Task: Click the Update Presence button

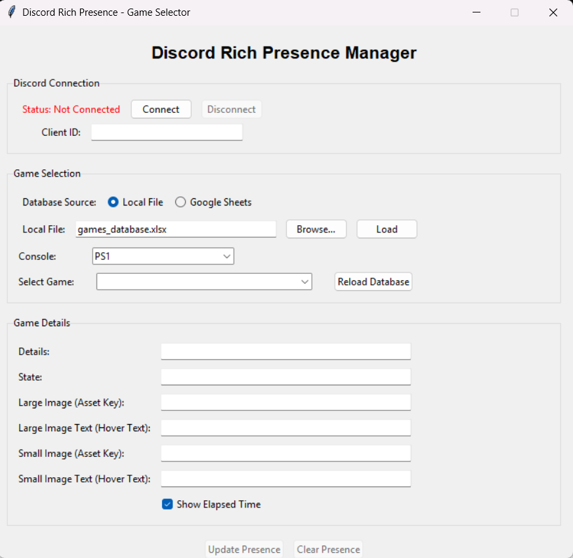Action: [244, 549]
